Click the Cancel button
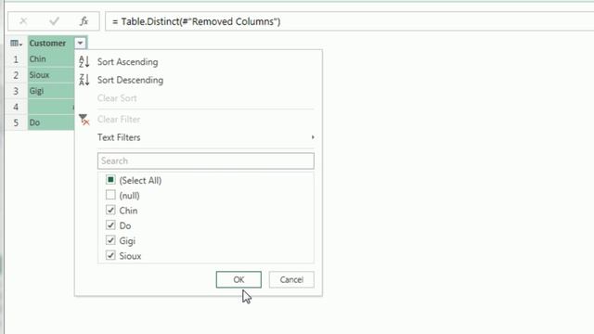The image size is (594, 334). (x=291, y=279)
